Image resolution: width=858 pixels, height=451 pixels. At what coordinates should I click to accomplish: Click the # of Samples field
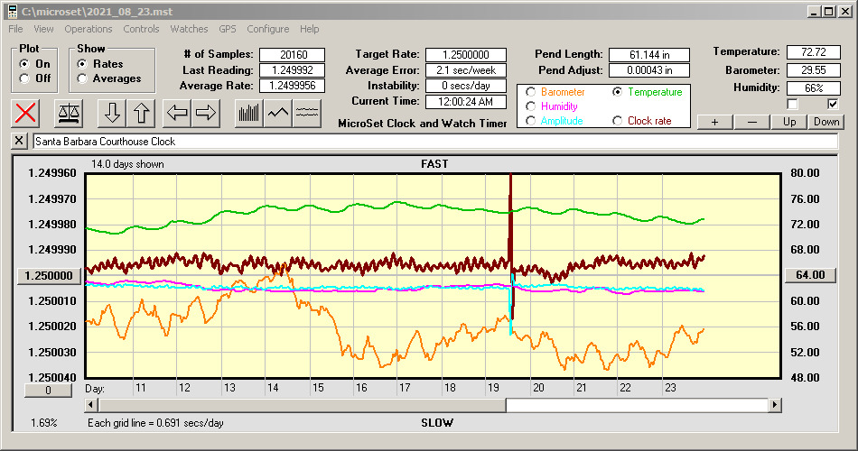click(x=293, y=55)
